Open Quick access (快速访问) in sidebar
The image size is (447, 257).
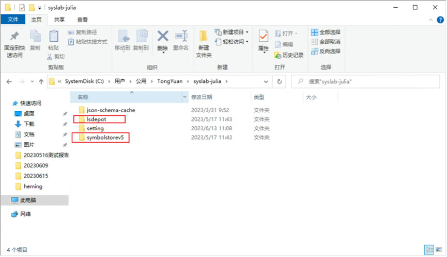coord(30,104)
